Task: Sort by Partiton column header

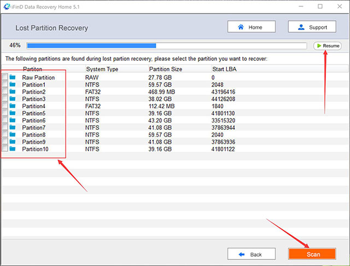Action: (33, 69)
